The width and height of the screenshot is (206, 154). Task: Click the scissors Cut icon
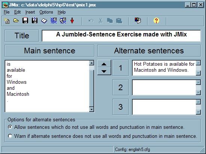coord(100,21)
